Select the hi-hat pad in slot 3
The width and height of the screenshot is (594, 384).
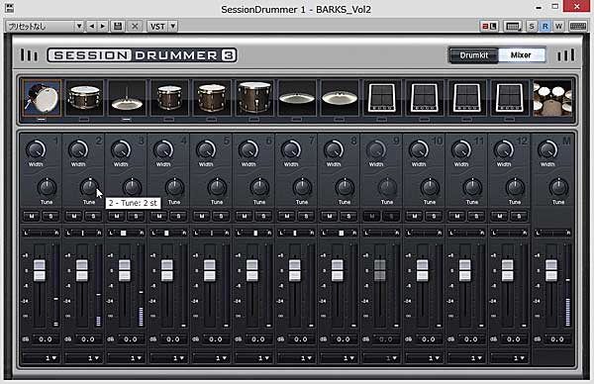(127, 98)
